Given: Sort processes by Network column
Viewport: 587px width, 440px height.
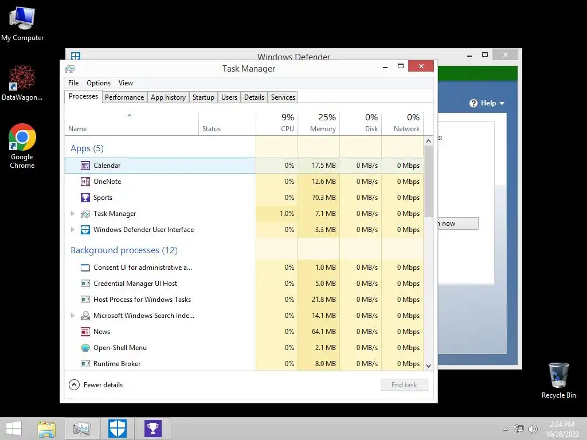Looking at the screenshot, I should pos(402,124).
